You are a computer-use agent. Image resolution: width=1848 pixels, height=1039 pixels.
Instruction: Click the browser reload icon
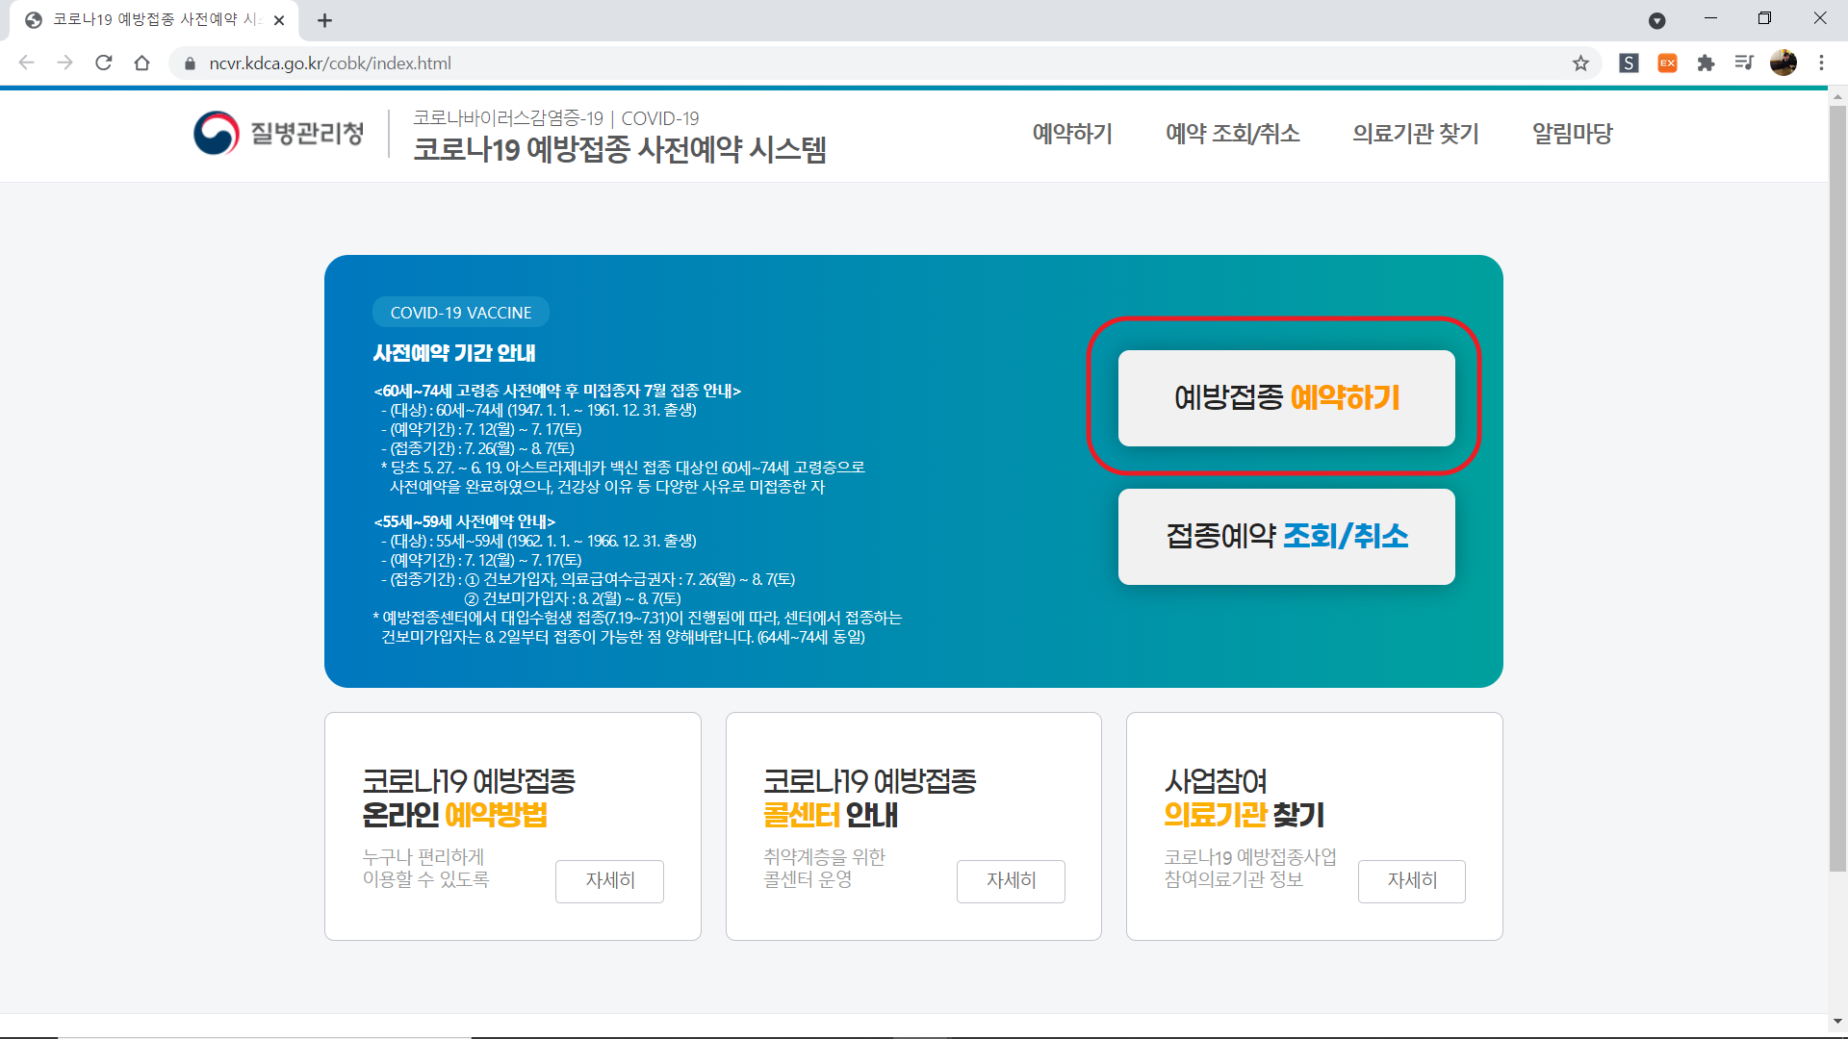104,63
